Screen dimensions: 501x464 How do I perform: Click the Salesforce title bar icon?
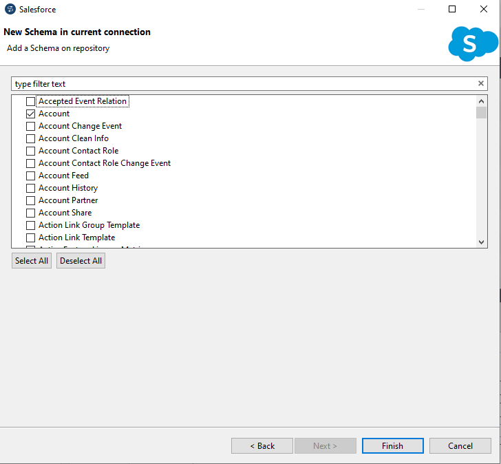coord(10,9)
